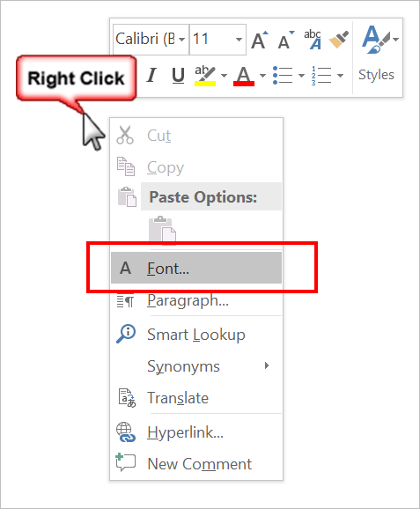The height and width of the screenshot is (509, 420).
Task: Open the font color dropdown arrow
Action: [x=262, y=76]
